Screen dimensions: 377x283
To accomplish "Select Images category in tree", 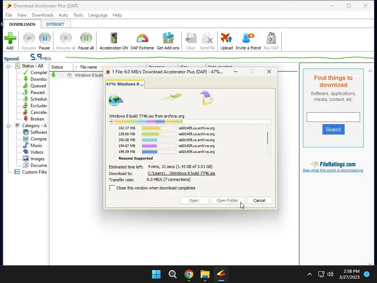I will click(34, 158).
